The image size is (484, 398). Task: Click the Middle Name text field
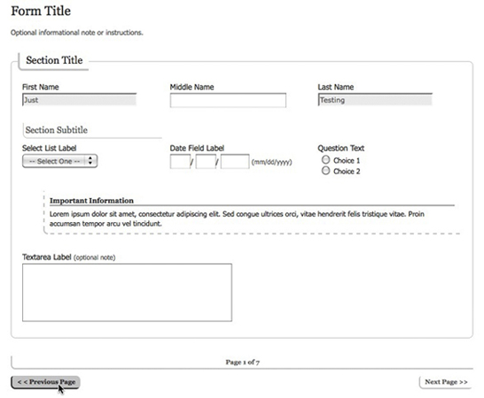pos(228,100)
